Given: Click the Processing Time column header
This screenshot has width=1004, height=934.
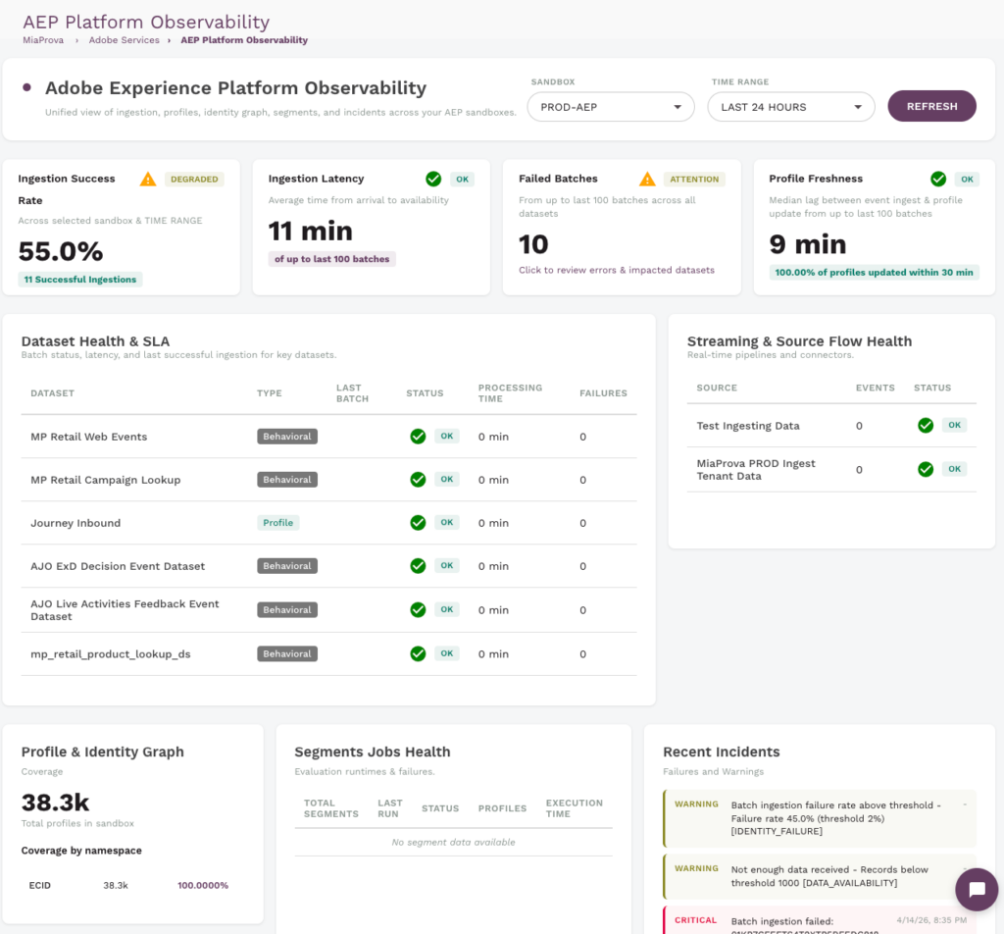Looking at the screenshot, I should [510, 392].
